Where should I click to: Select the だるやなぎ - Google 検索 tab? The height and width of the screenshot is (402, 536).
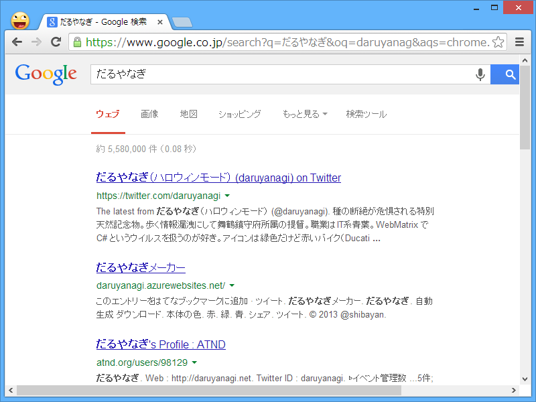coord(105,22)
